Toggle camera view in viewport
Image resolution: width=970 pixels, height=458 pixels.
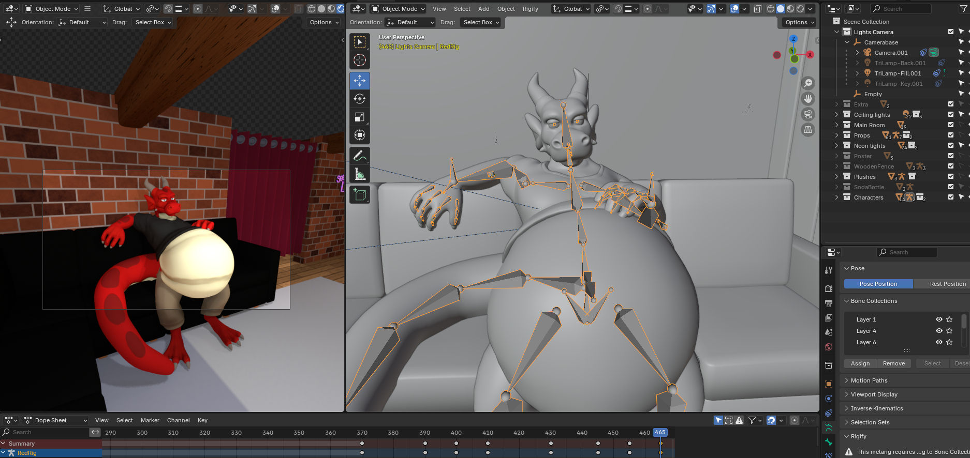click(x=807, y=114)
